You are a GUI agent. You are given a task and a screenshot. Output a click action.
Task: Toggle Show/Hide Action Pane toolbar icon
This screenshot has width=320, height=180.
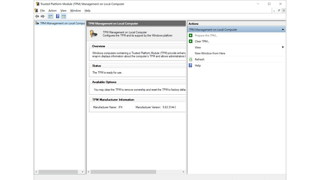pyautogui.click(x=63, y=16)
